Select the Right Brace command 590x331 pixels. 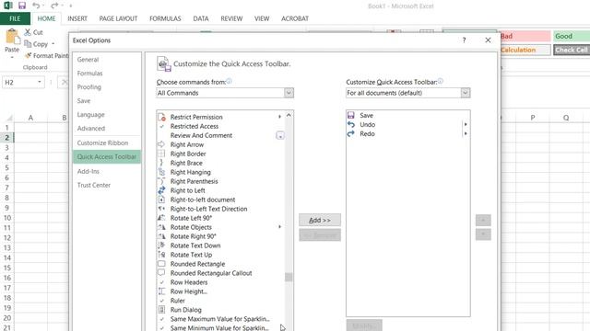[x=220, y=163]
